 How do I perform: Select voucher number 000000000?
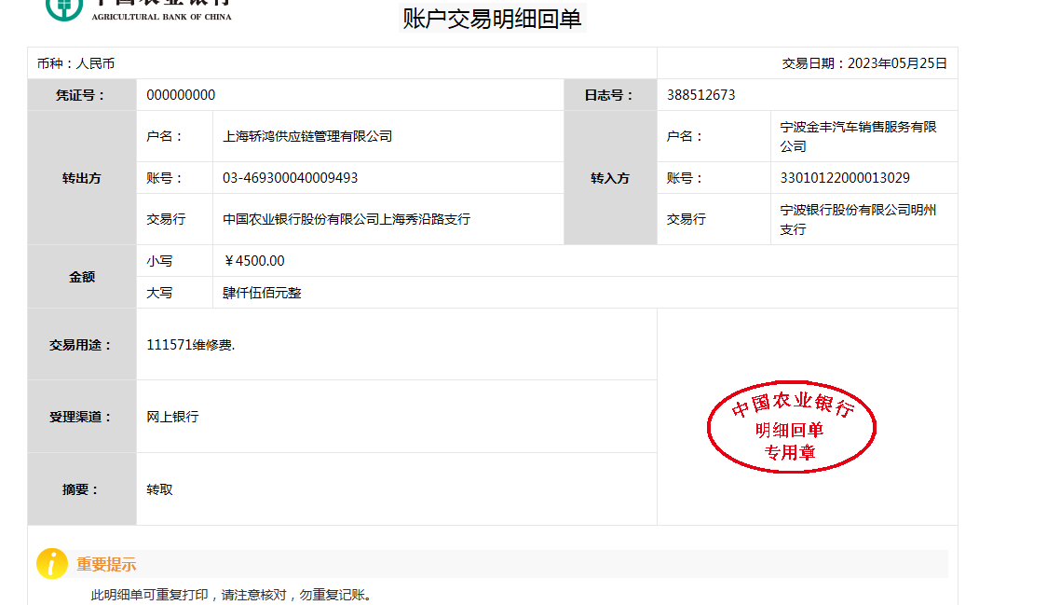pyautogui.click(x=181, y=95)
